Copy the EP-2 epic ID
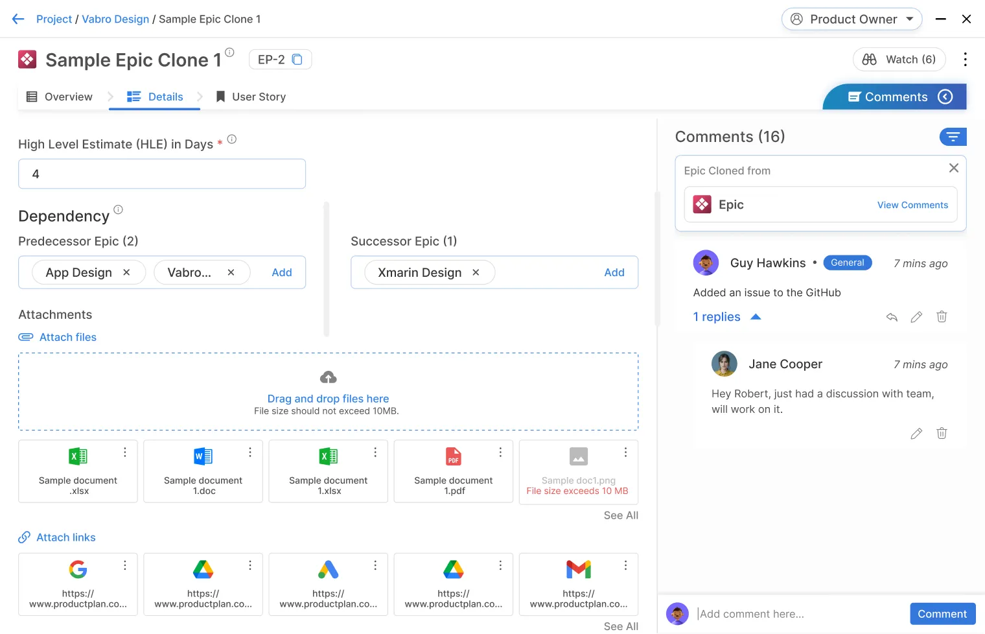This screenshot has width=985, height=634. [297, 60]
